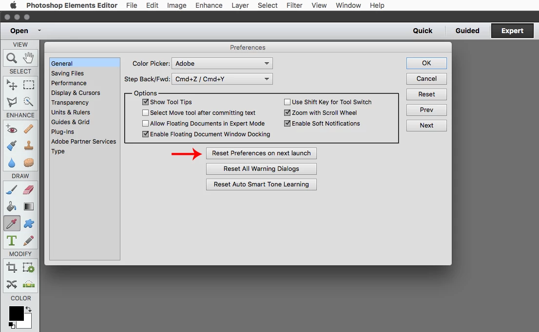Select the Sponge tool
The width and height of the screenshot is (539, 332).
point(29,163)
